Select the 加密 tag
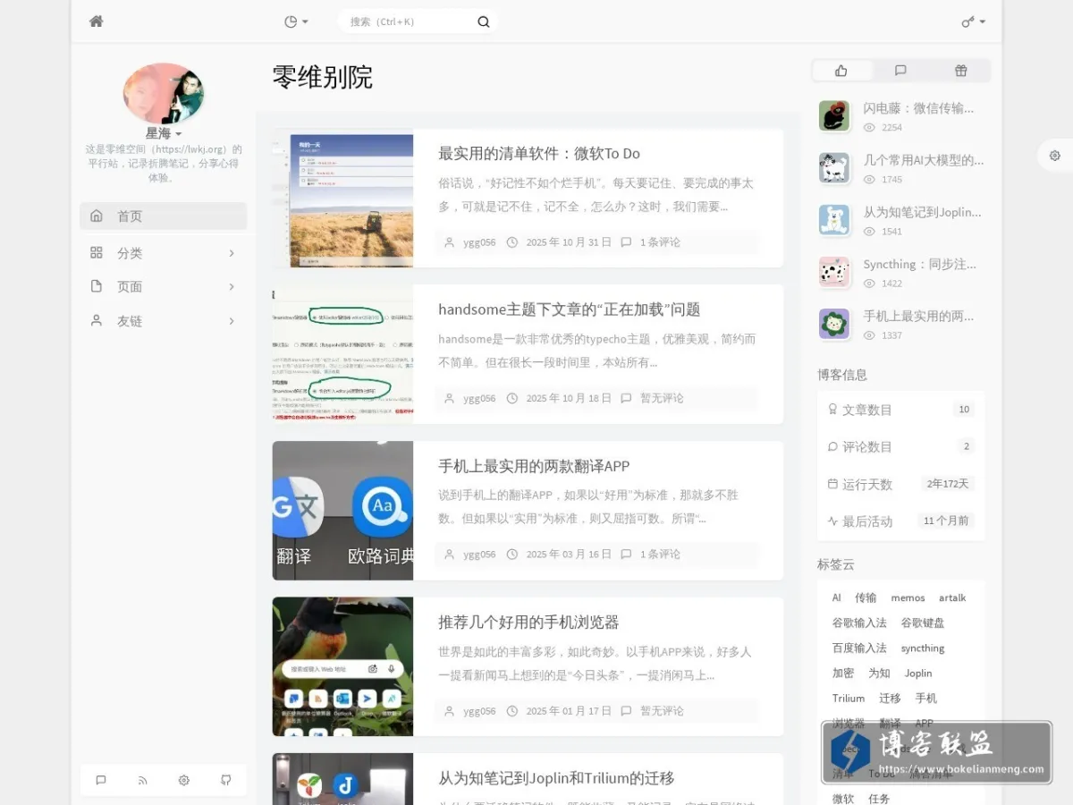1073x805 pixels. pyautogui.click(x=843, y=673)
